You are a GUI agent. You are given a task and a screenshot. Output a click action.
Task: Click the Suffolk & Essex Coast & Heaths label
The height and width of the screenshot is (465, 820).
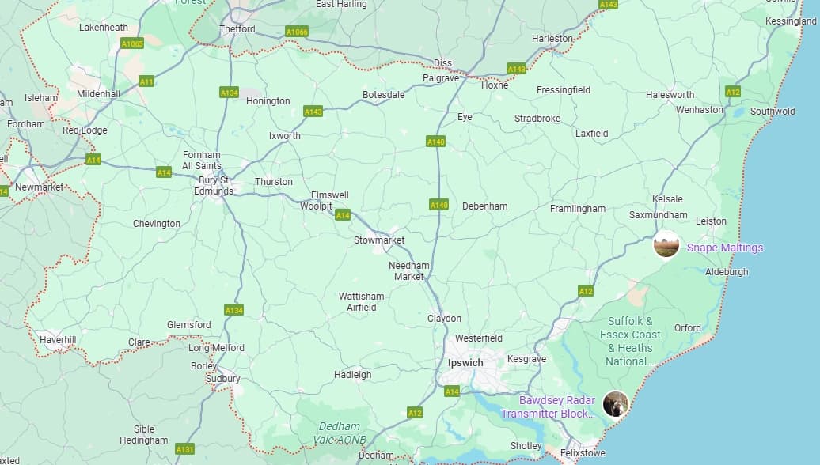coord(630,341)
